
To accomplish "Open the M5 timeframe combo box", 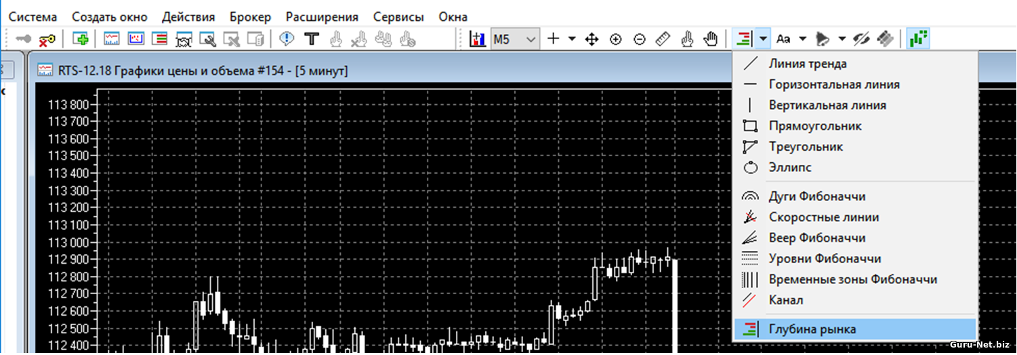I will tap(515, 39).
